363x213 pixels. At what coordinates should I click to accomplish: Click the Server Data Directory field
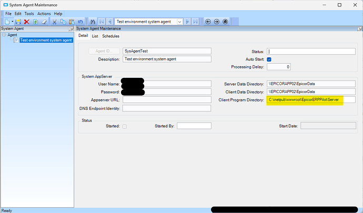click(x=311, y=84)
